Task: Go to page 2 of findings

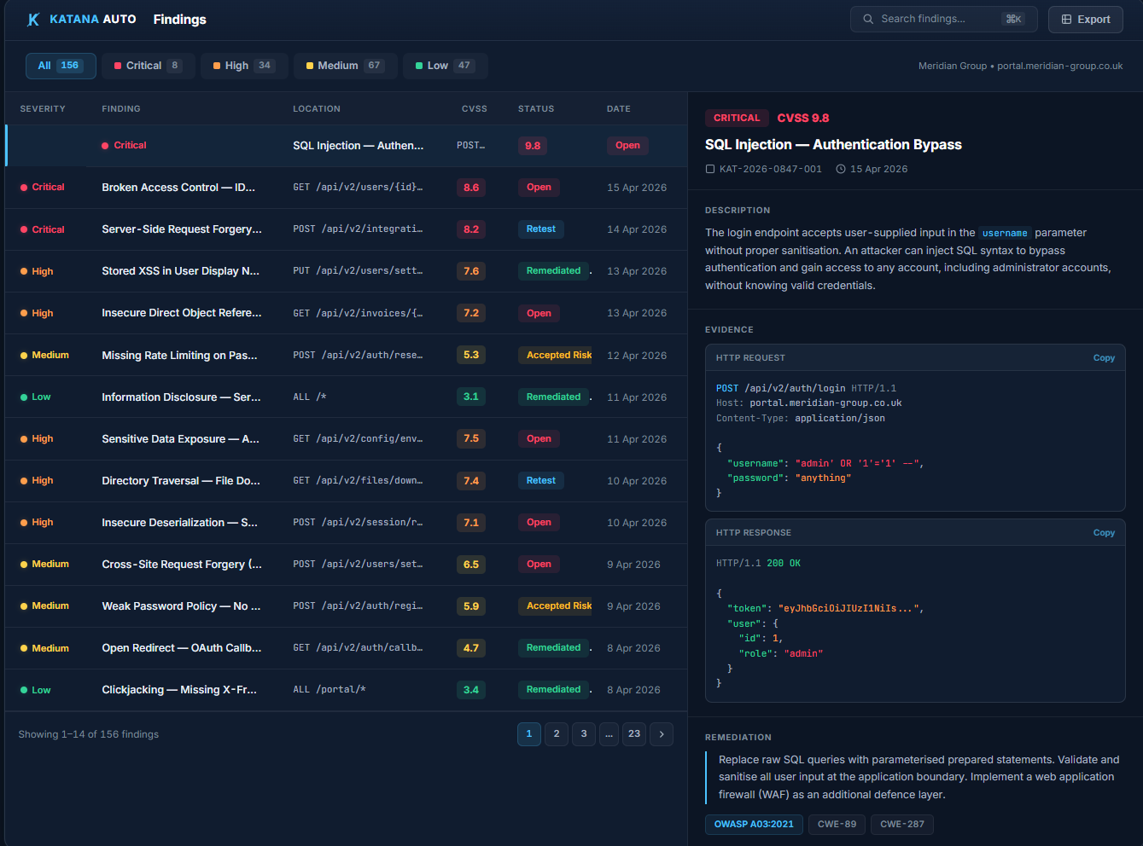Action: coord(557,734)
